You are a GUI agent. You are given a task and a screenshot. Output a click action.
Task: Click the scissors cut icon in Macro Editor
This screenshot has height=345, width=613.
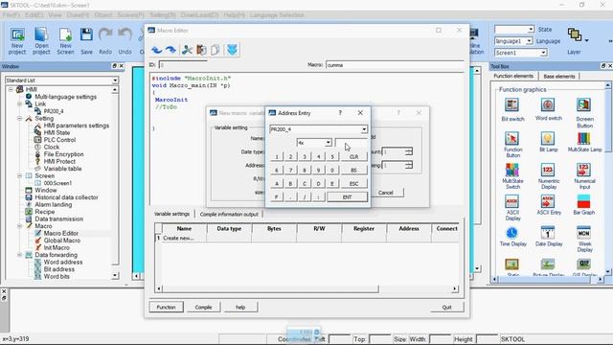187,50
